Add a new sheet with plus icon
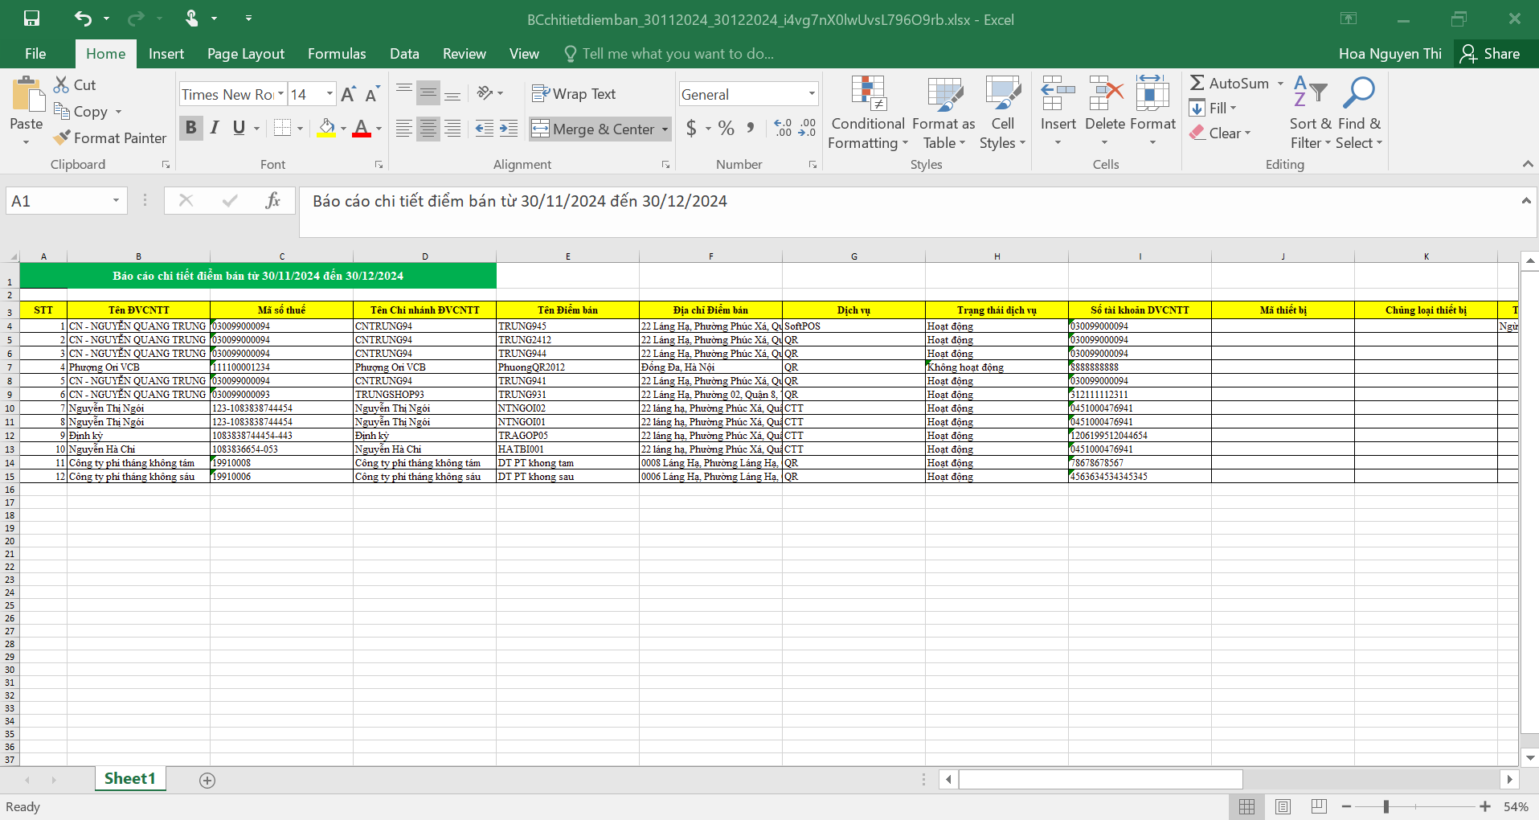 pyautogui.click(x=207, y=781)
